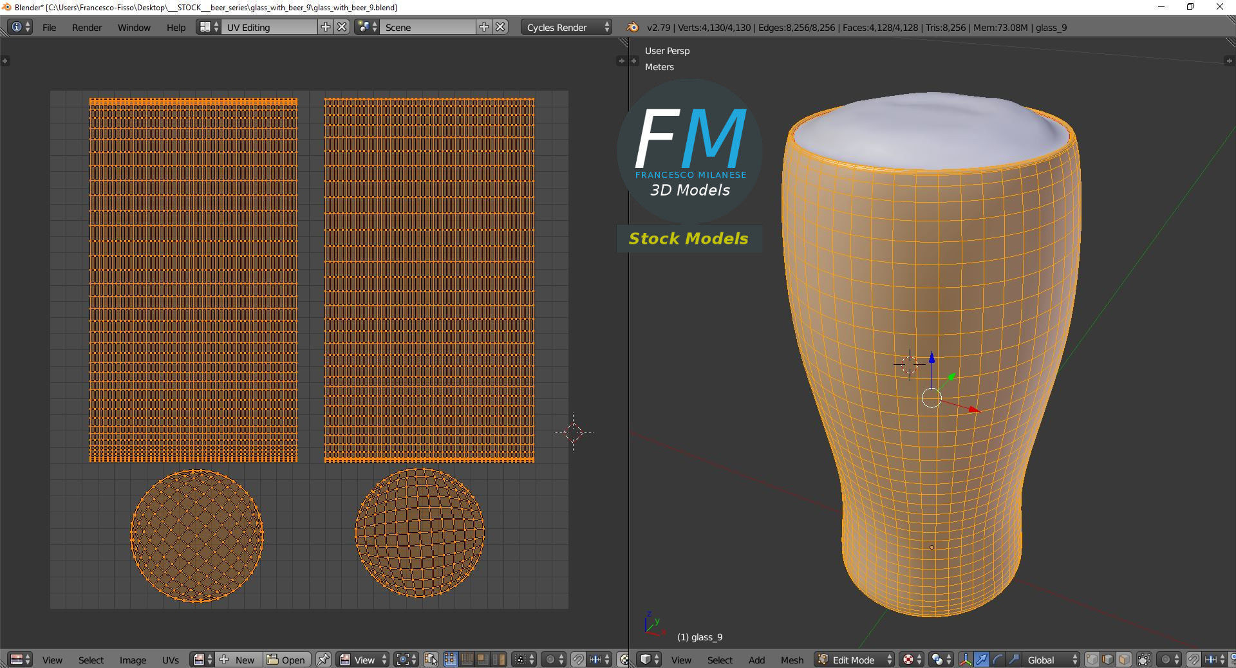Open screen layout browse icon
The height and width of the screenshot is (668, 1236).
tap(208, 27)
